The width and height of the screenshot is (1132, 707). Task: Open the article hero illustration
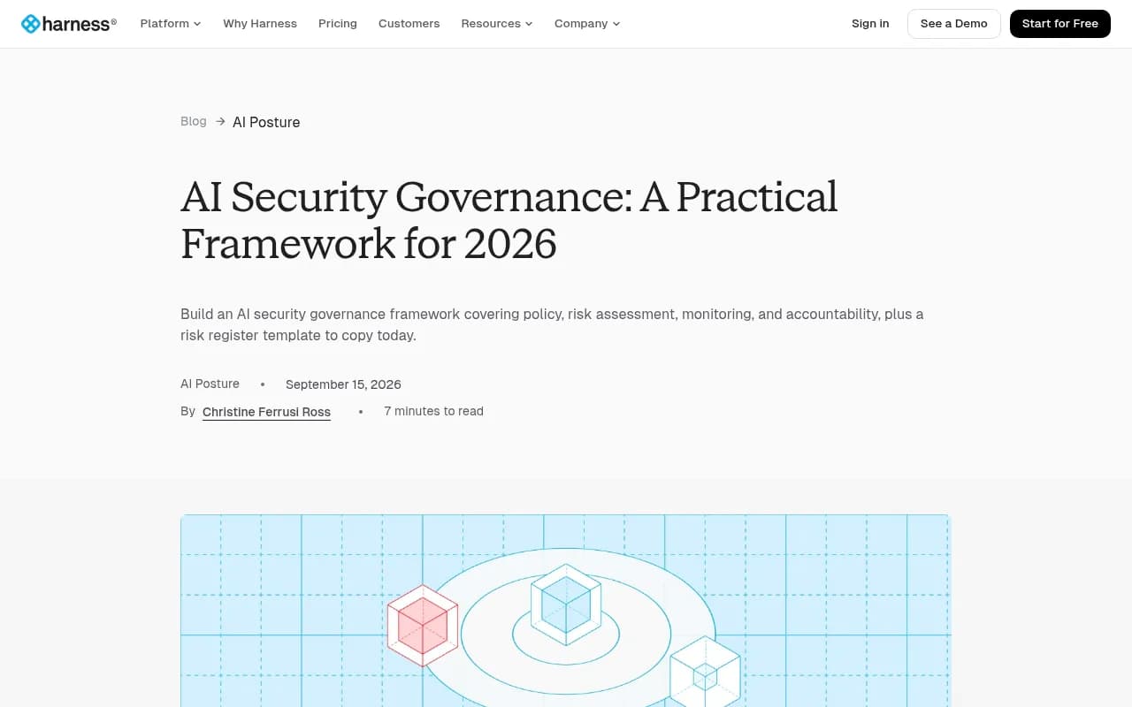[x=566, y=611]
